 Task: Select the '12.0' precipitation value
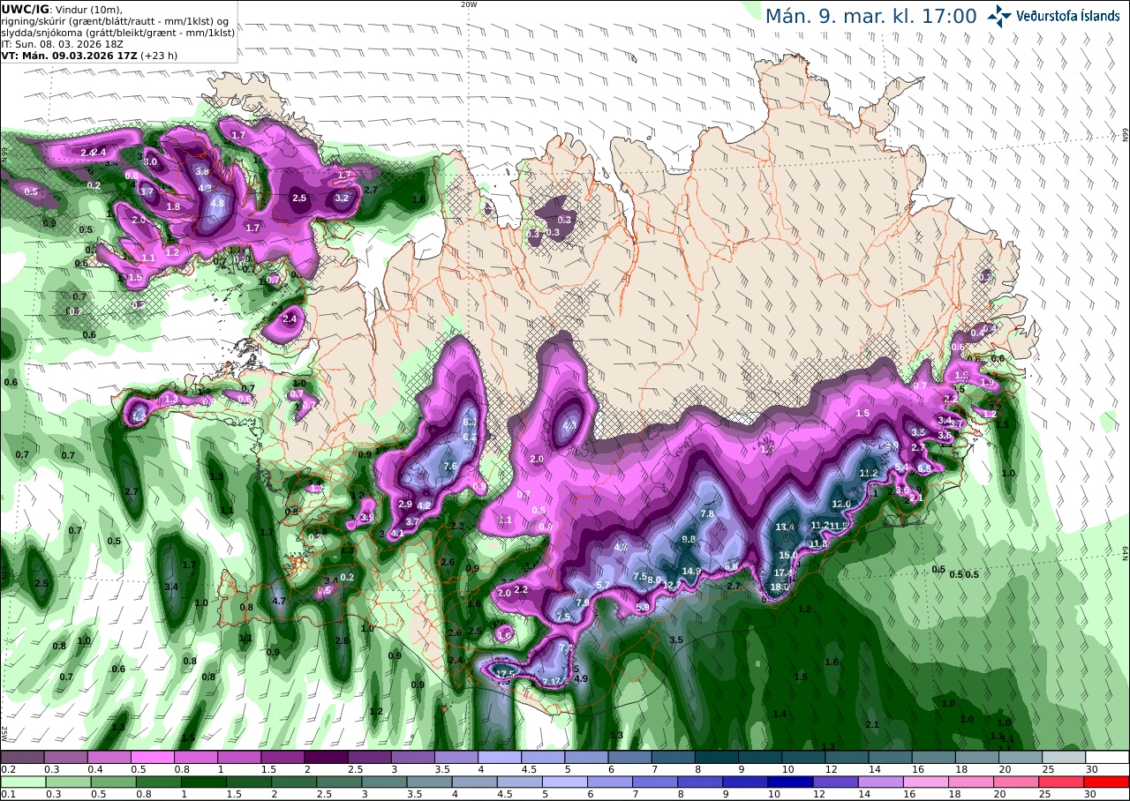841,504
